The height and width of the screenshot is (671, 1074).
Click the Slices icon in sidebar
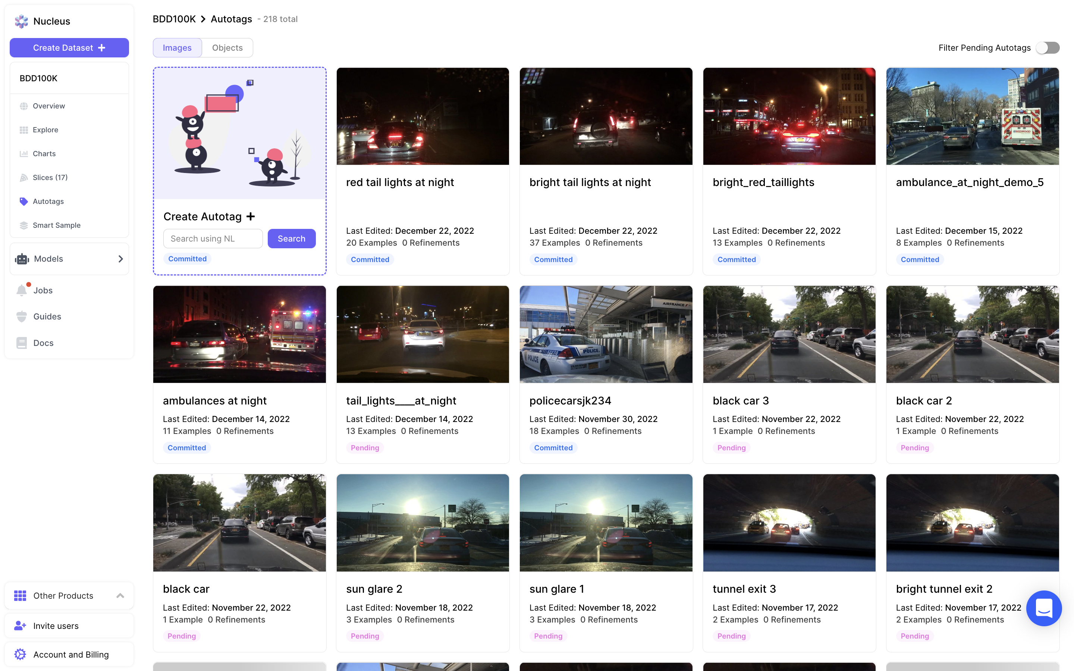(23, 177)
